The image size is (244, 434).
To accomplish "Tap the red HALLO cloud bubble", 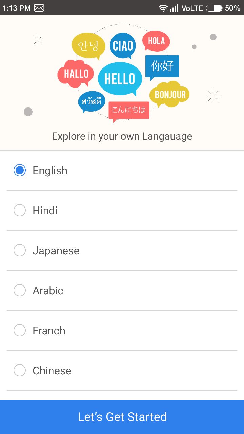I will 76,74.
